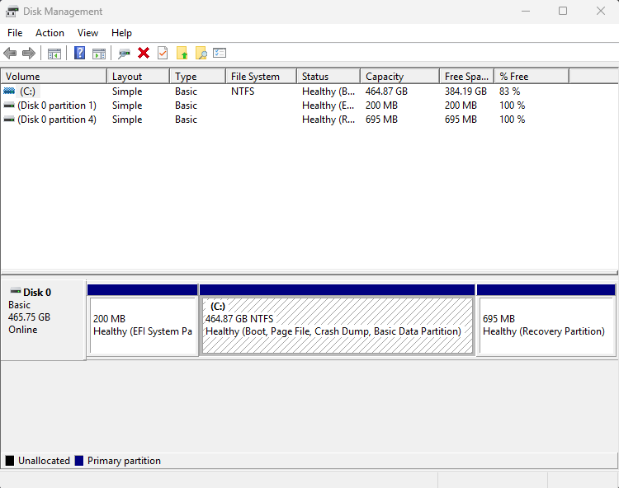
Task: Click the Disk 0 Basic Online label panel
Action: click(x=44, y=320)
